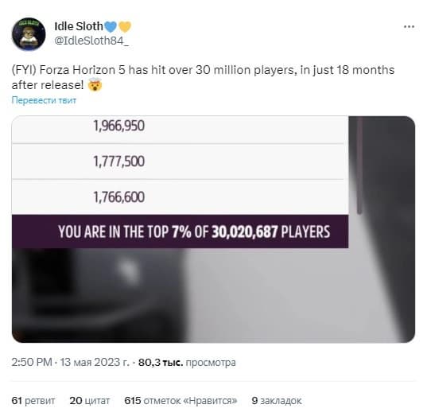The width and height of the screenshot is (427, 416).
Task: Open the 20 цитат quotes list
Action: [x=90, y=400]
